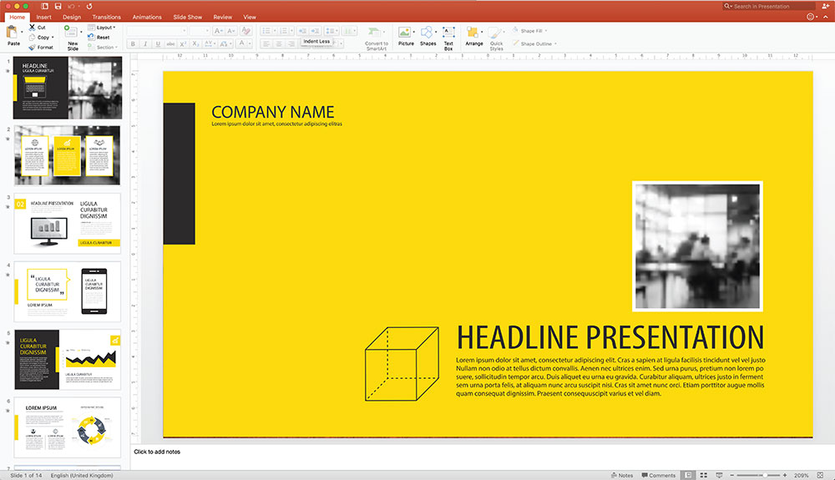Click the undo arrow in title bar
This screenshot has width=835, height=480.
pos(71,6)
